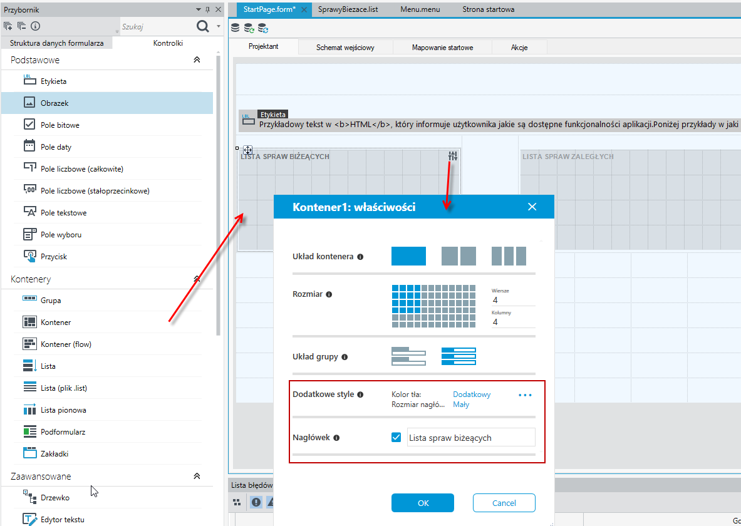Select the outlined group layout option
The image size is (741, 526).
(x=409, y=356)
